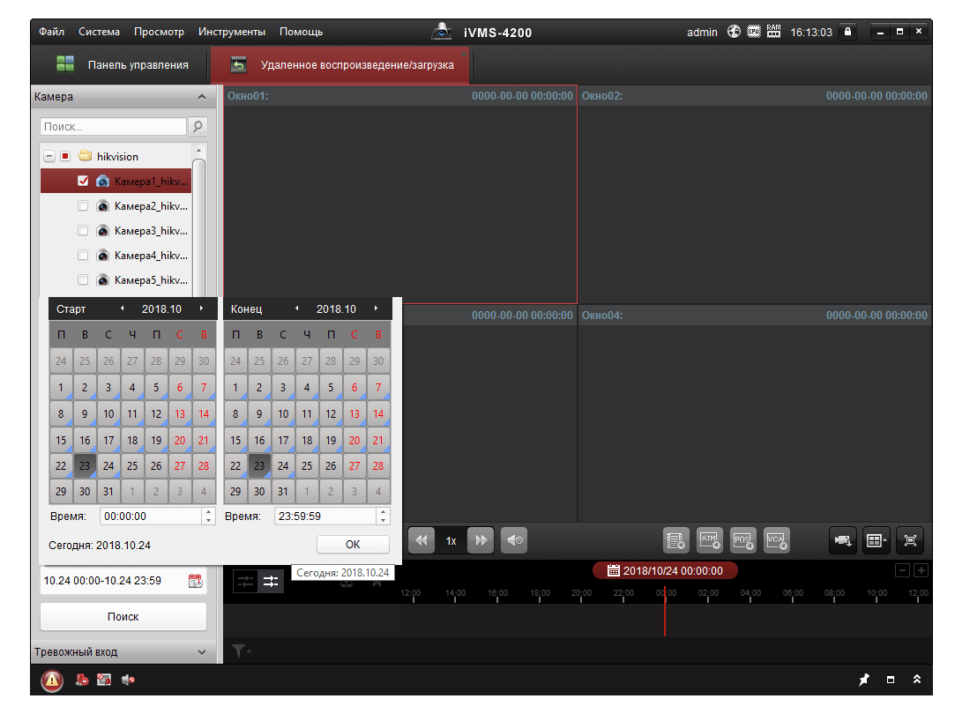Open the Инструменты menu
955x721 pixels.
coord(231,32)
